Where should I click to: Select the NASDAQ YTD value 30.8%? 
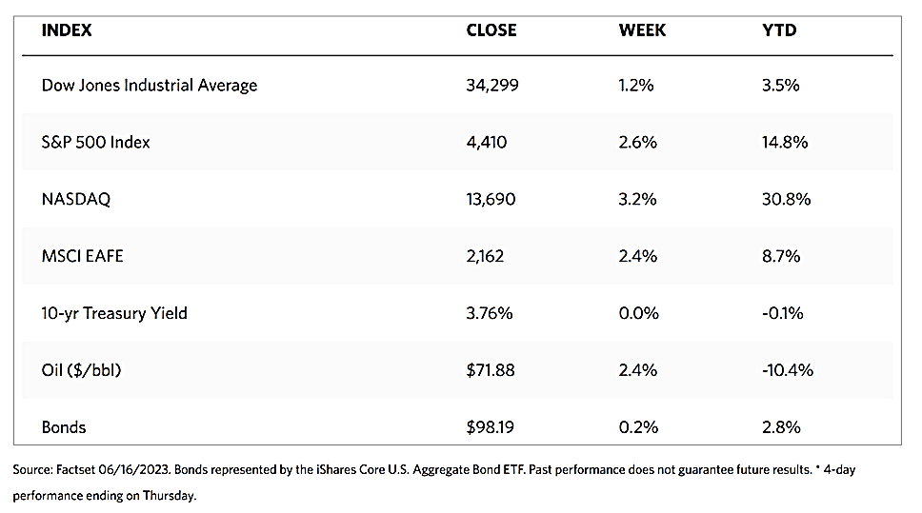(786, 199)
